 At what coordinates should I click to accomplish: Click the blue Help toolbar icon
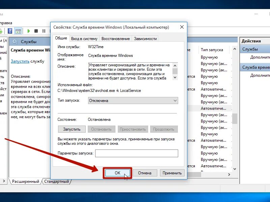pos(10,31)
